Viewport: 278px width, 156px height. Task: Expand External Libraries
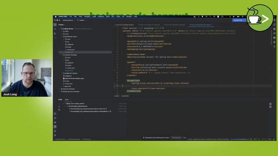point(60,89)
